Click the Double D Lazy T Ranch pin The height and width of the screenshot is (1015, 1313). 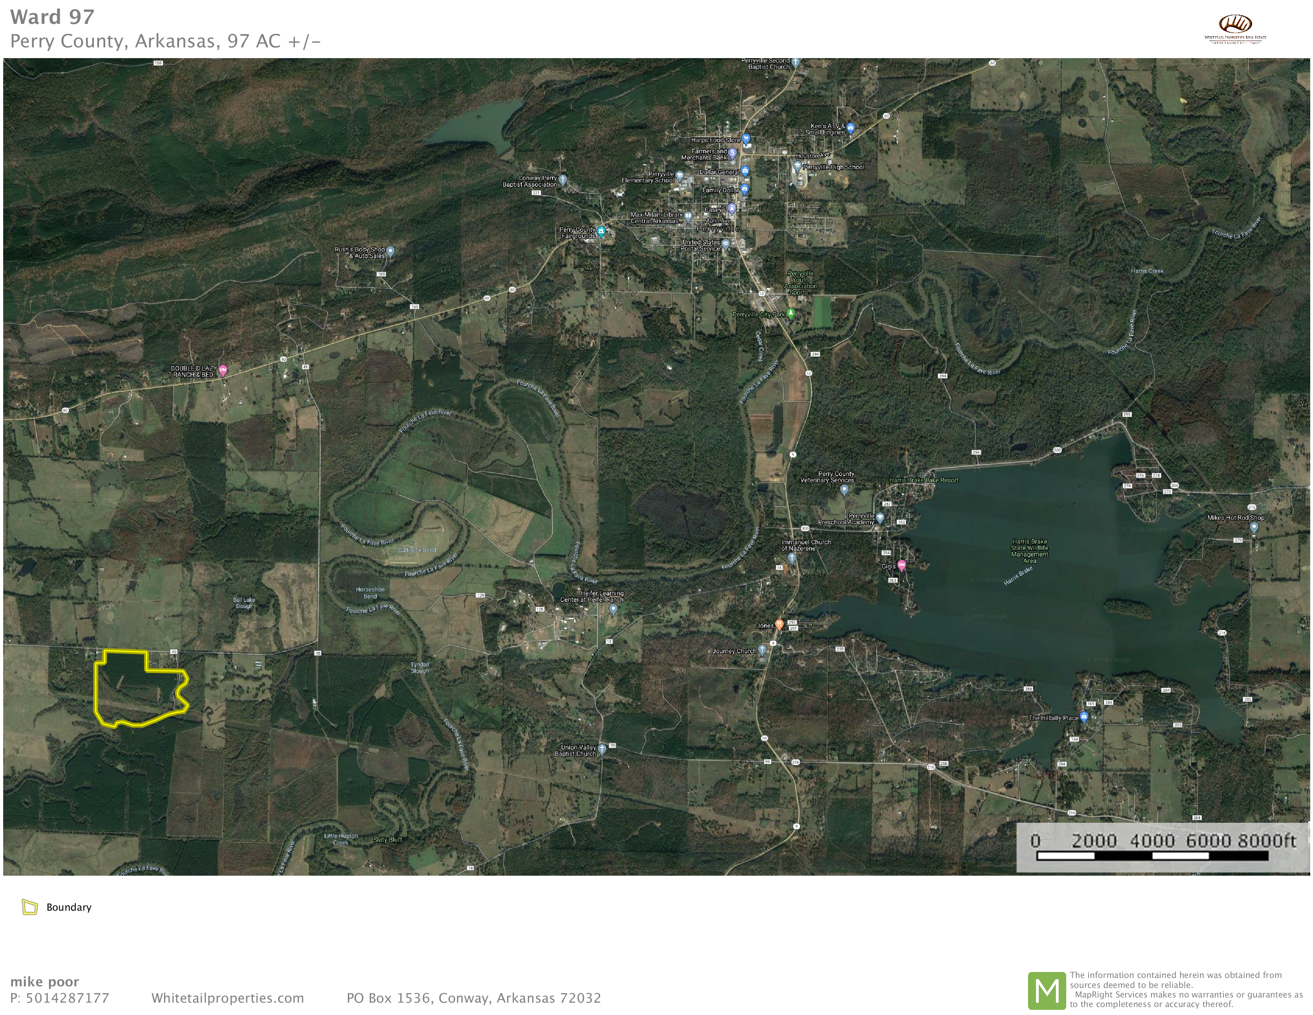point(223,370)
